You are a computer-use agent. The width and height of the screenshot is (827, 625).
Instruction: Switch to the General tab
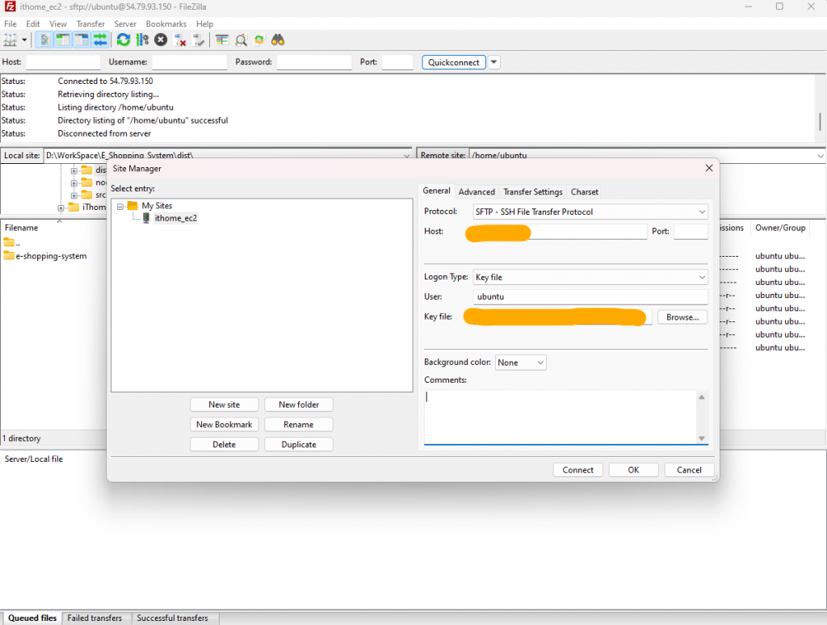436,191
